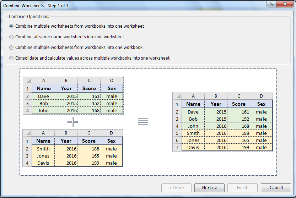Click the score 199 in the bottom-left table
This screenshot has width=296, height=198.
point(89,163)
